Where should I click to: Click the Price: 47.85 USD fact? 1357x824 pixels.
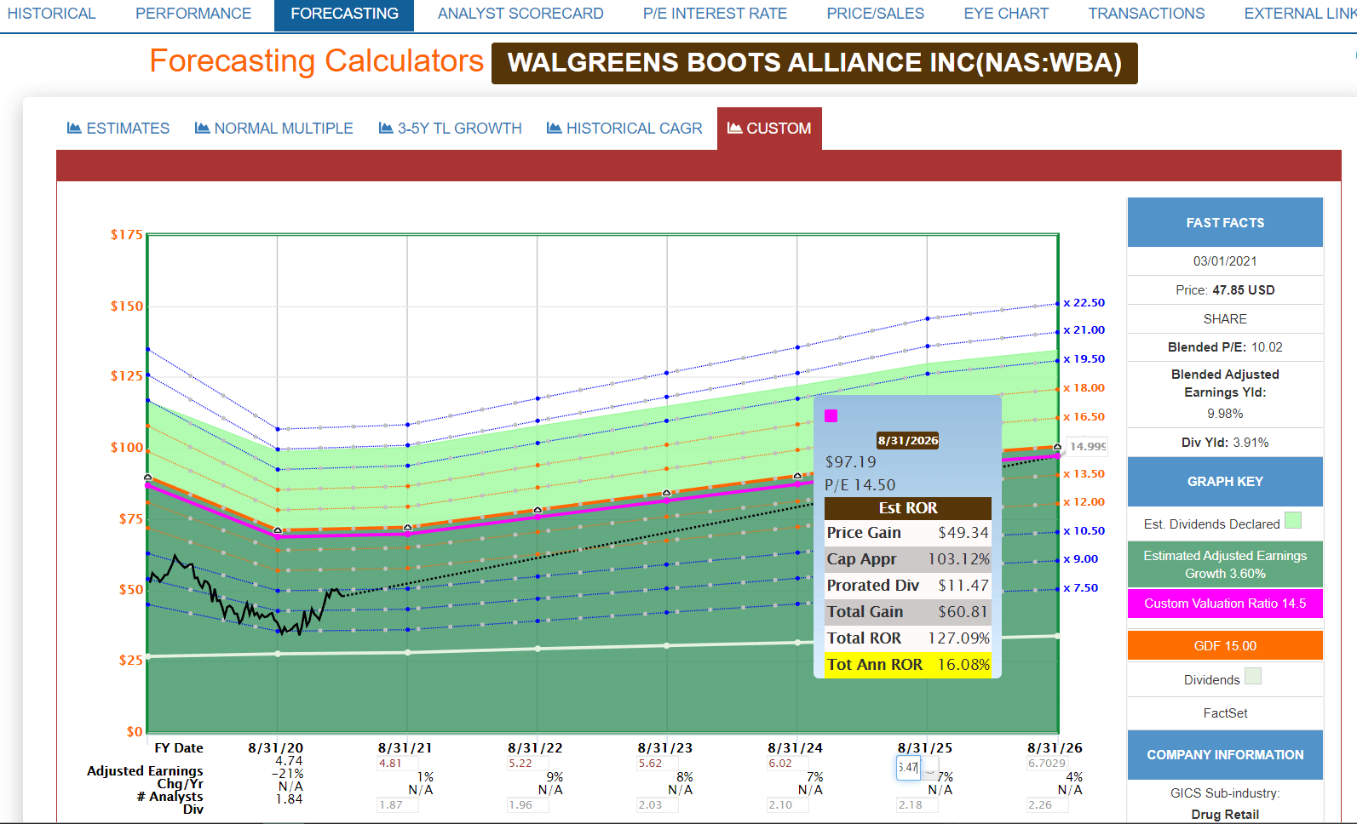tap(1225, 290)
